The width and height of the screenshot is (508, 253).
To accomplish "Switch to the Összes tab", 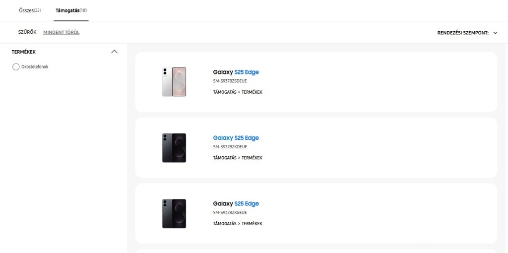I will pyautogui.click(x=29, y=10).
